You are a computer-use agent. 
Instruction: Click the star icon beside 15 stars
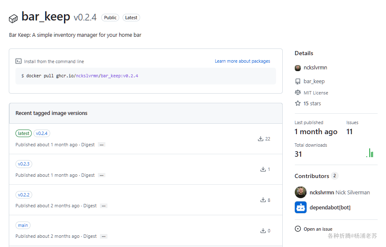pyautogui.click(x=298, y=103)
